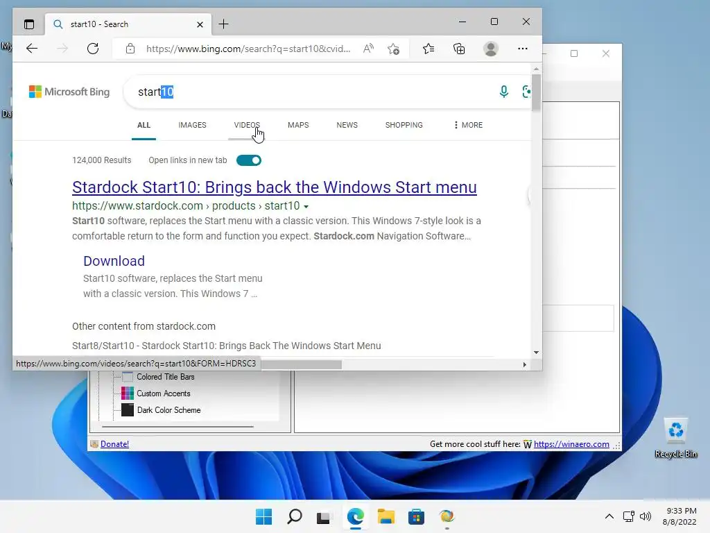This screenshot has height=533, width=710.
Task: Open the Collections icon in Edge toolbar
Action: [x=459, y=49]
